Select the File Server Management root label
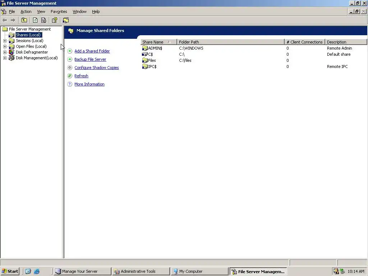The image size is (368, 276). click(30, 29)
